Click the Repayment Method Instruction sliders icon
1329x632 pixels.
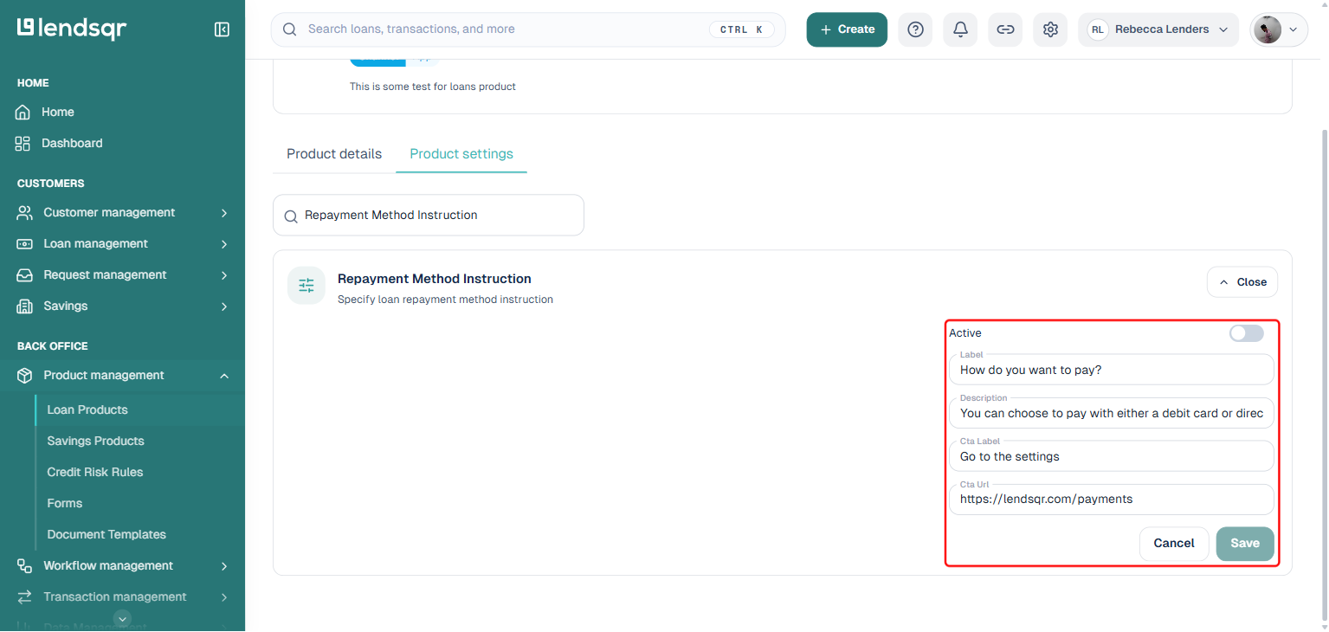(x=306, y=286)
